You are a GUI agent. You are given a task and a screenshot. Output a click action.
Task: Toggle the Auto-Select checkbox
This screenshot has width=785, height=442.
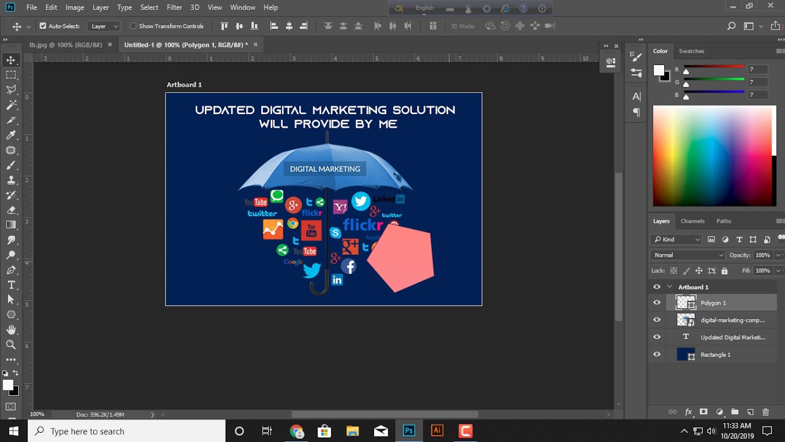[43, 26]
